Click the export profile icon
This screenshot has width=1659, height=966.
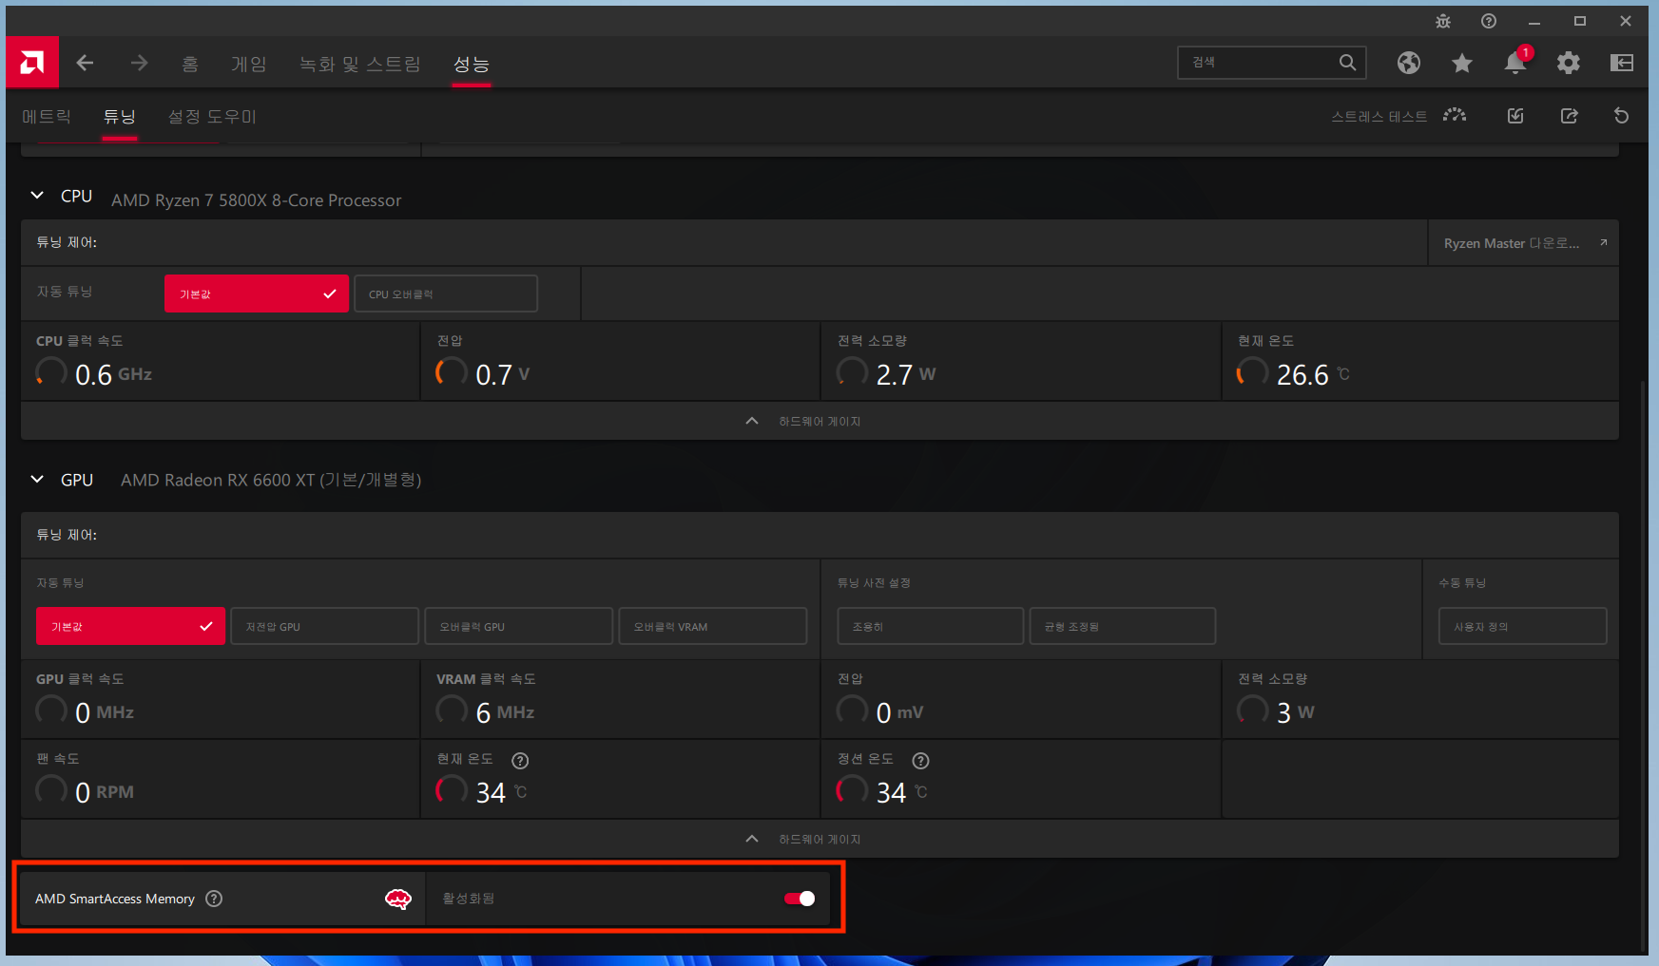click(x=1569, y=116)
